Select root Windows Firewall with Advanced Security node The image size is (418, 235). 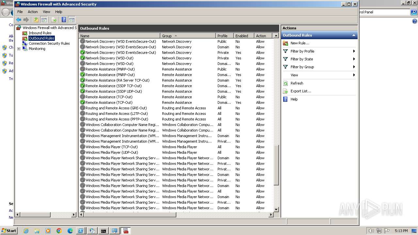[49, 28]
